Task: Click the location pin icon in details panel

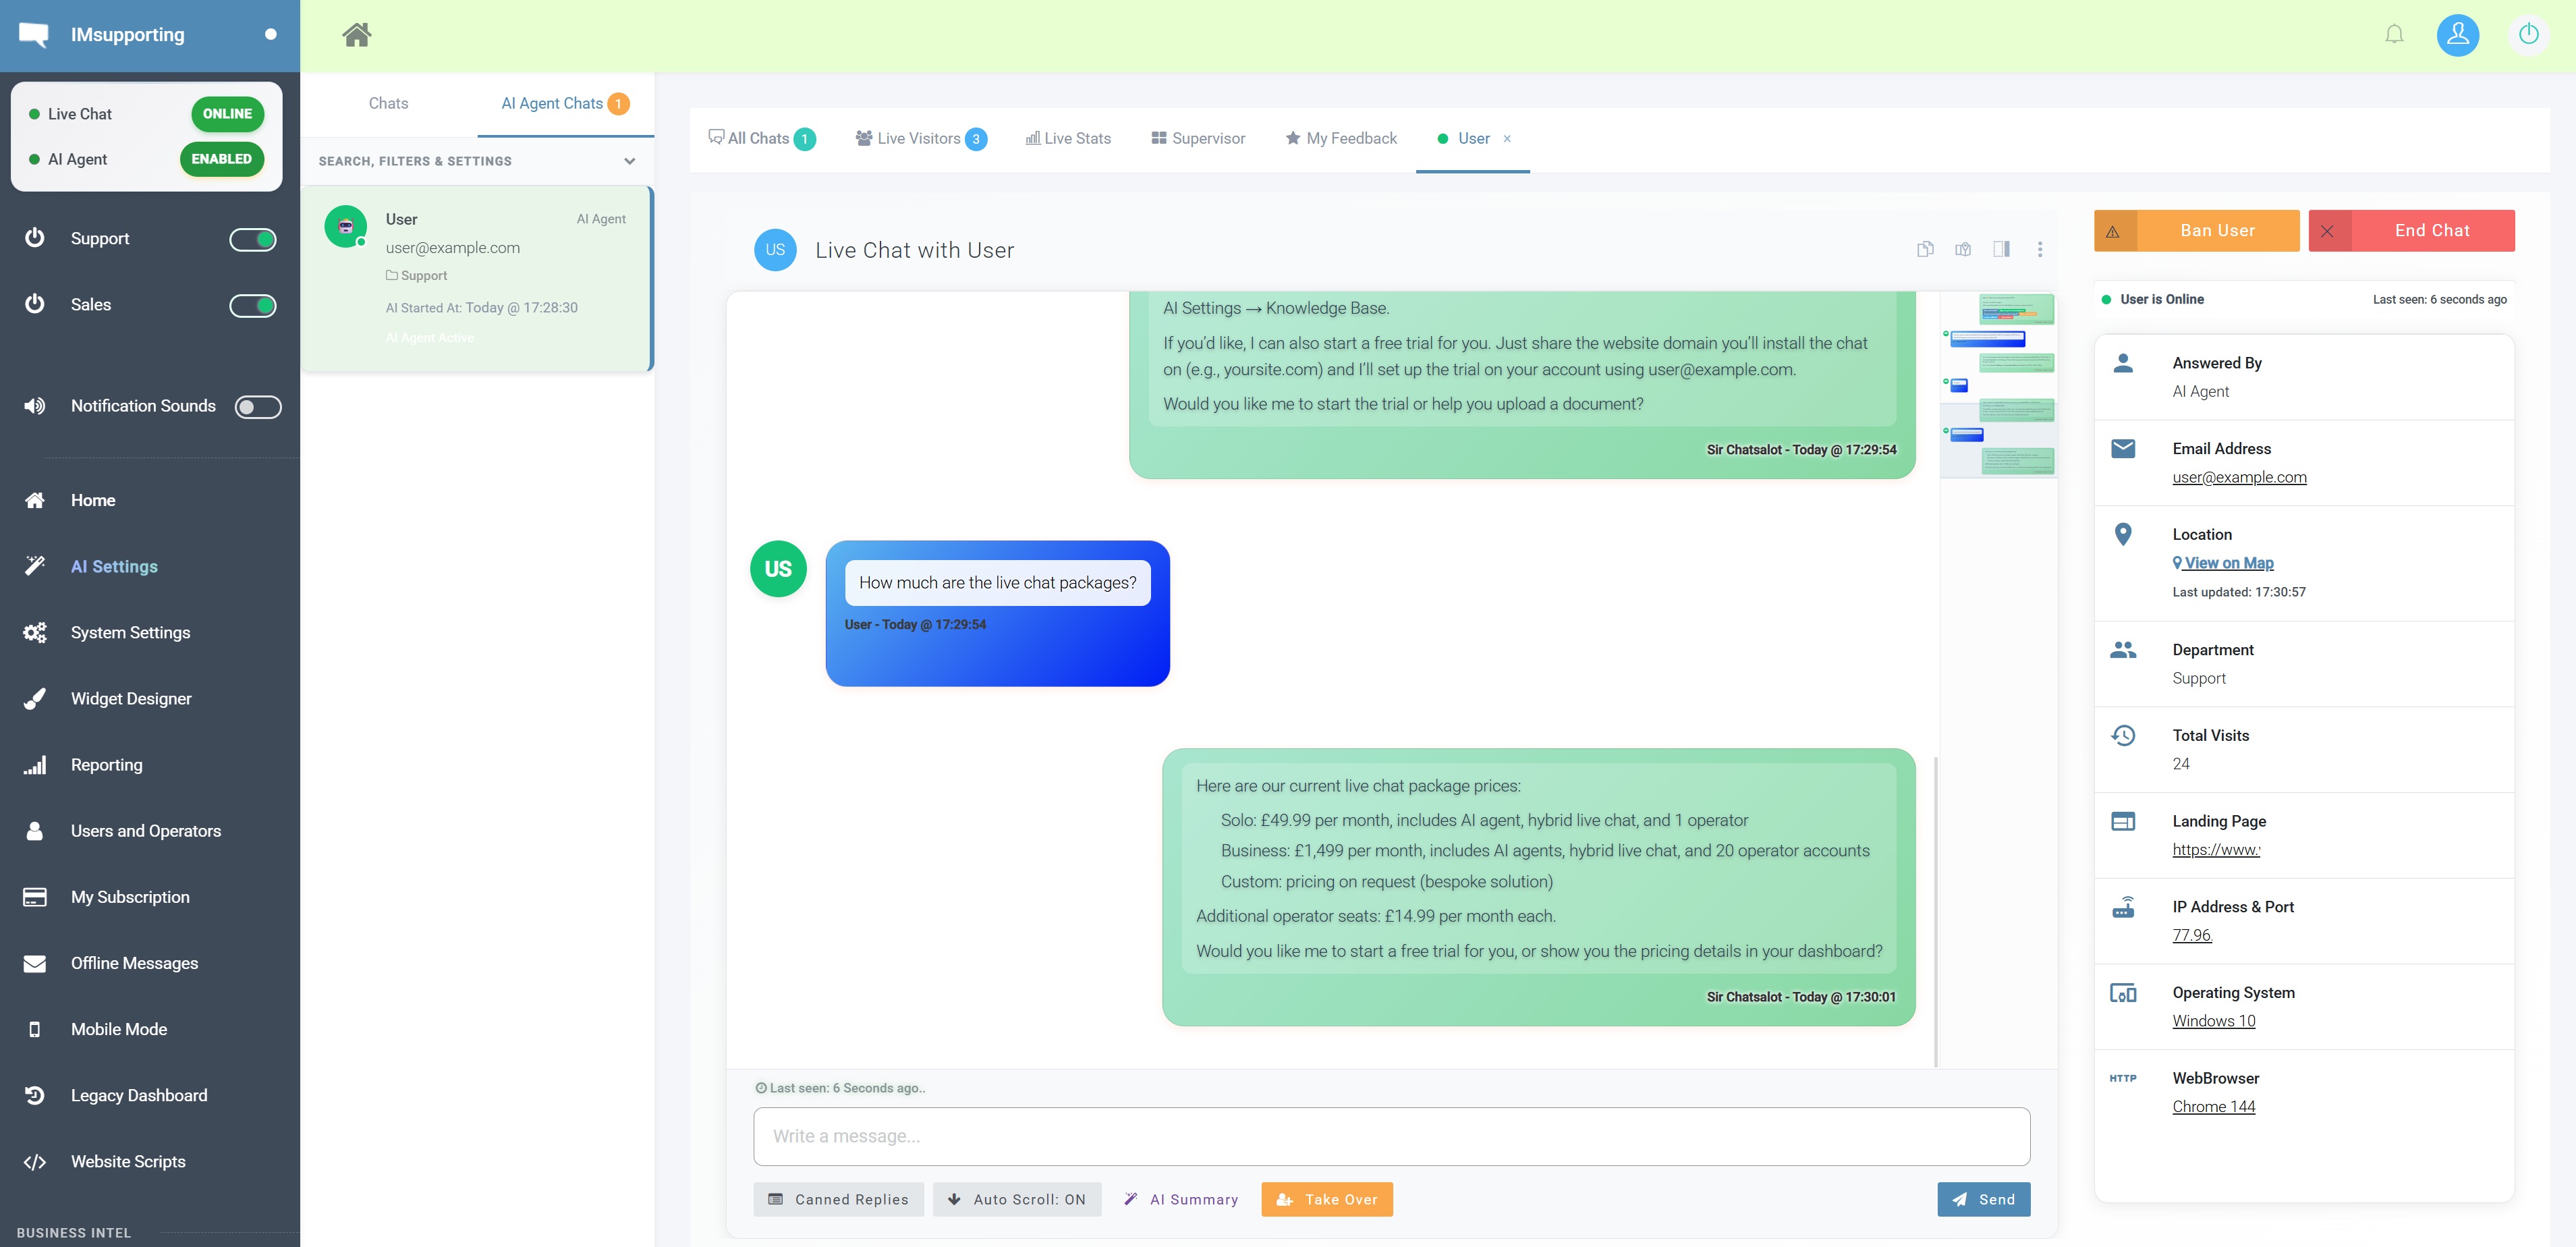Action: click(2123, 534)
